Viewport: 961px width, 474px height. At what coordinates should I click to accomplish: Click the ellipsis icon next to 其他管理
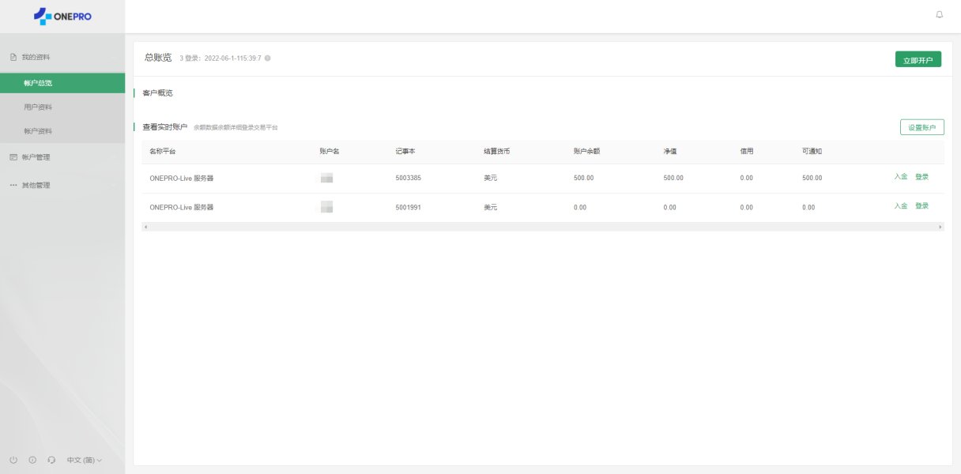coord(13,185)
